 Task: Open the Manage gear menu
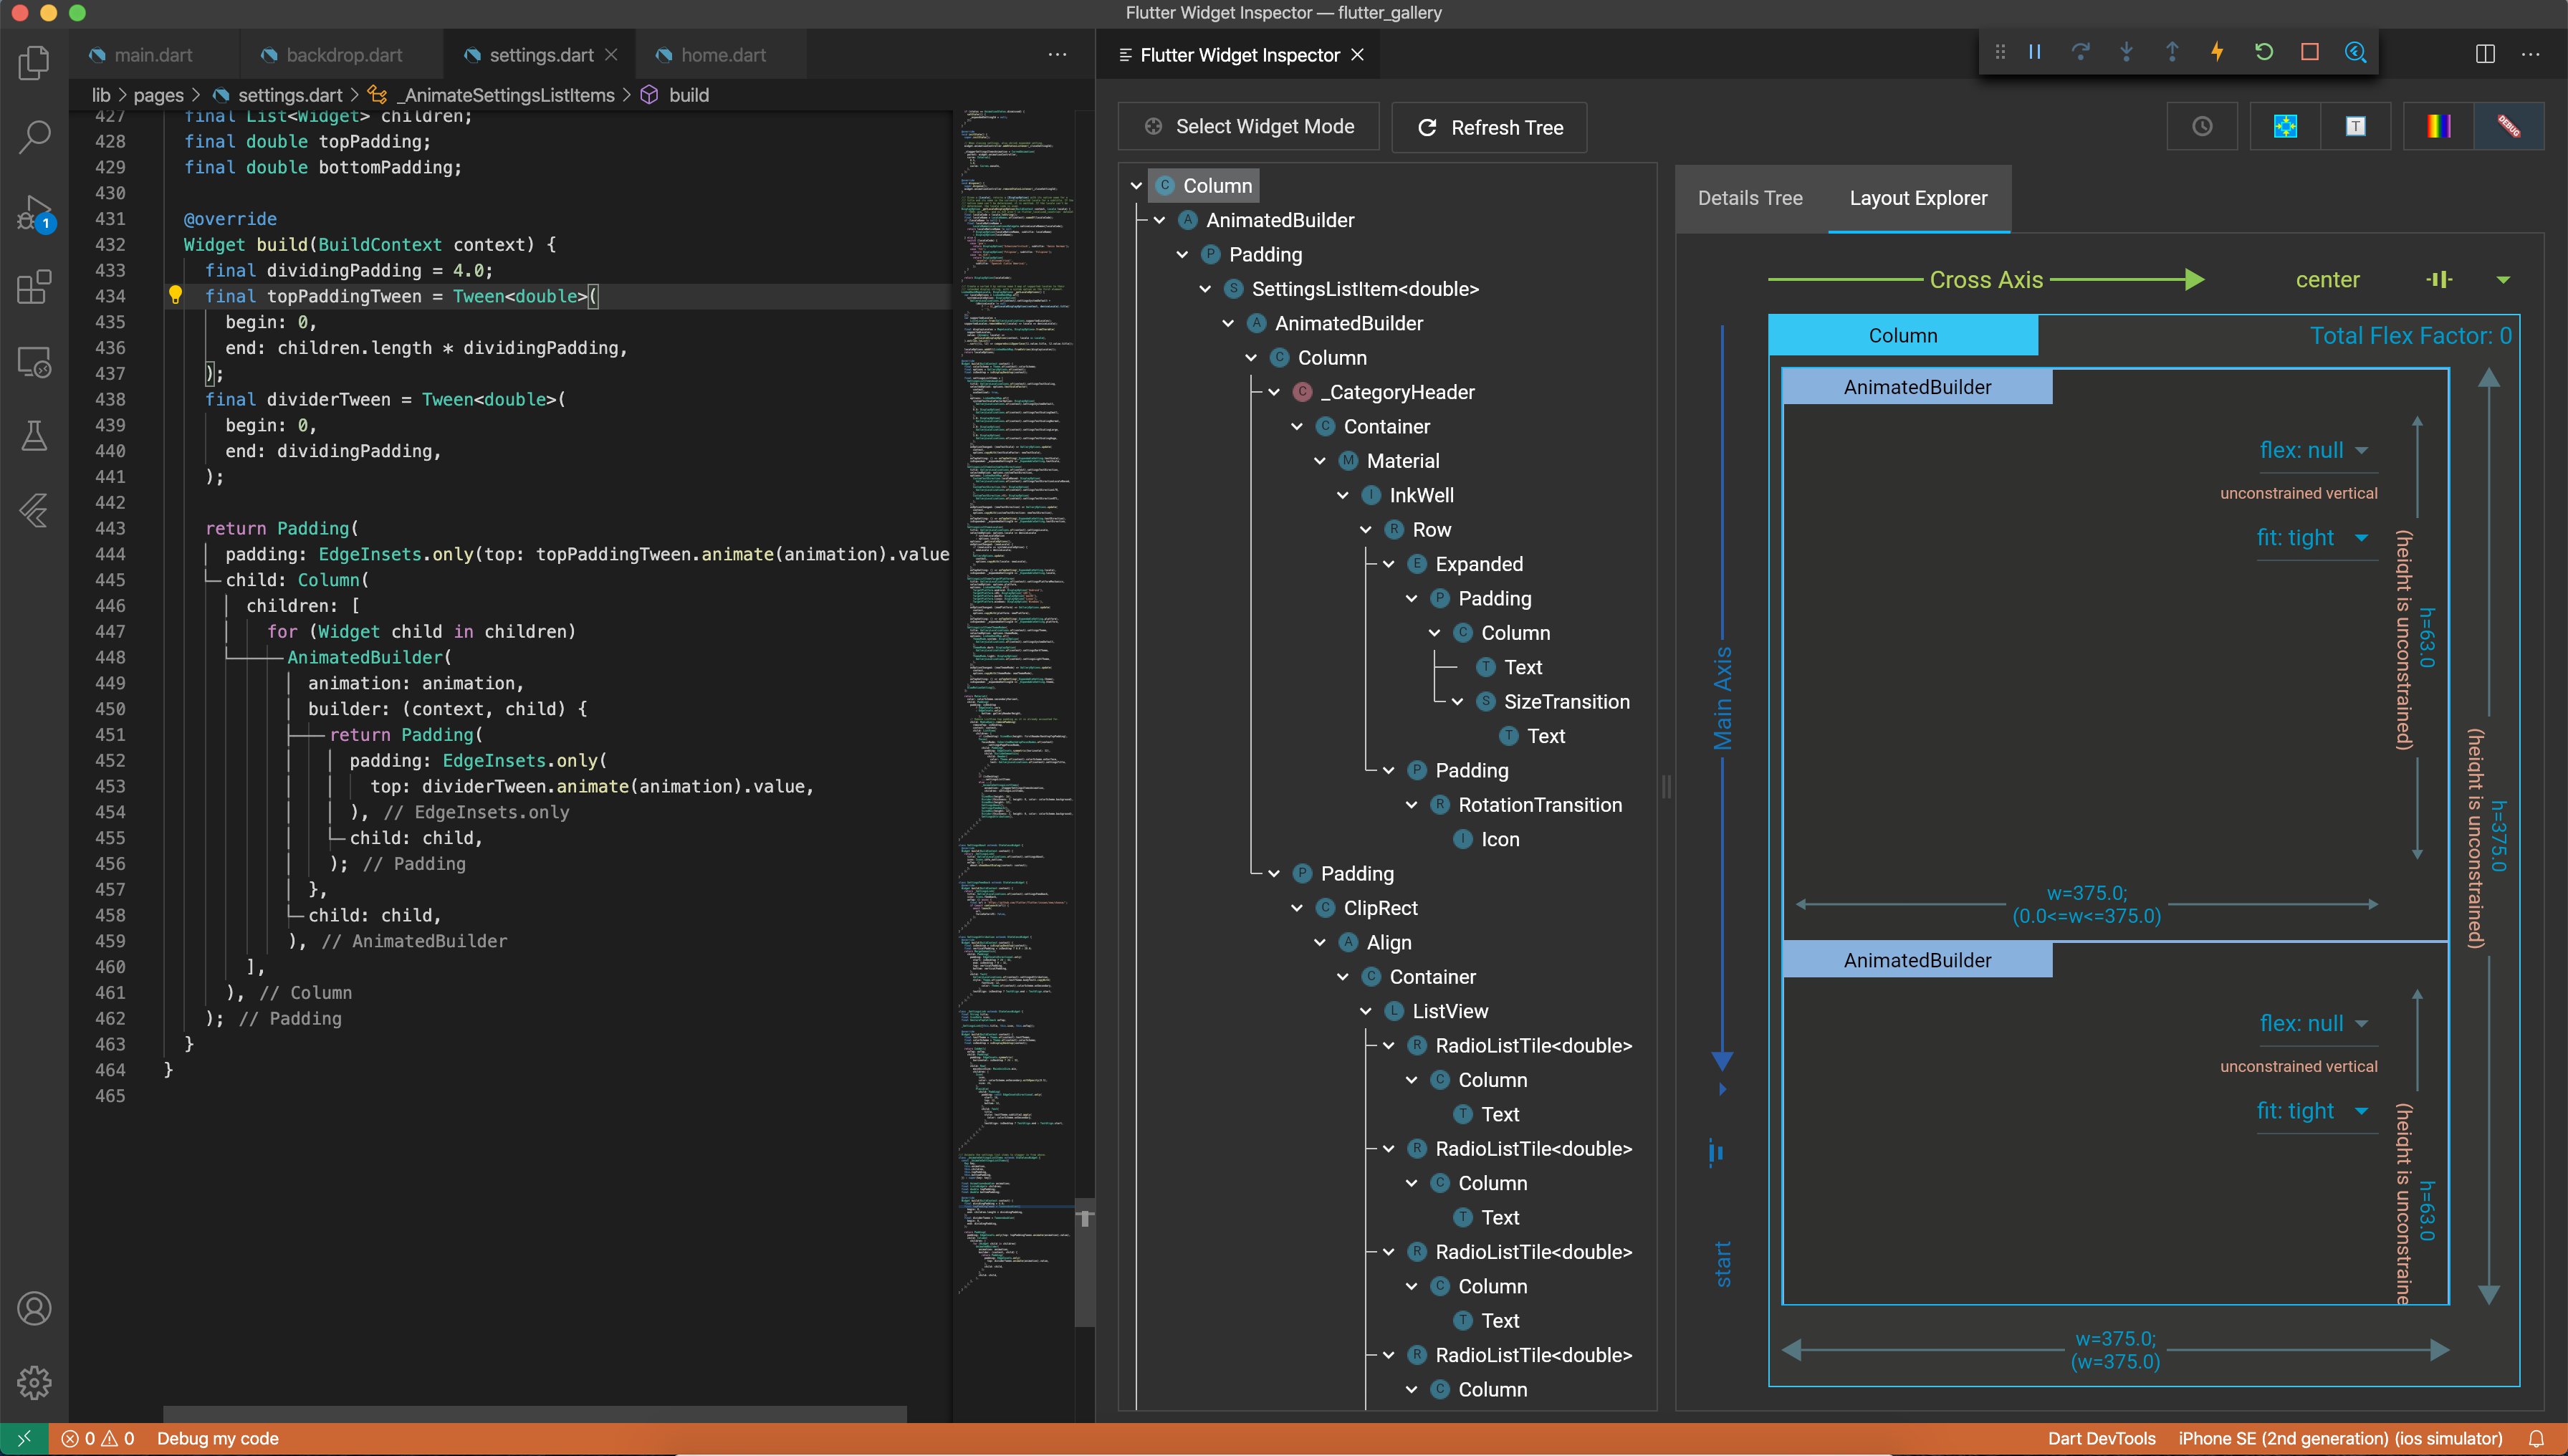click(x=34, y=1382)
